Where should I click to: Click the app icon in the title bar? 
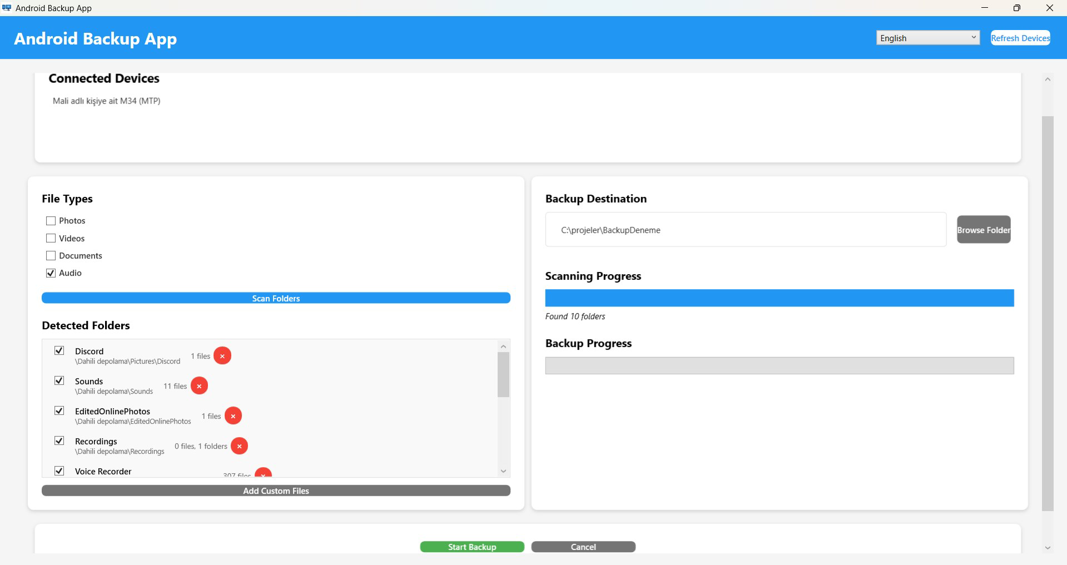tap(7, 7)
